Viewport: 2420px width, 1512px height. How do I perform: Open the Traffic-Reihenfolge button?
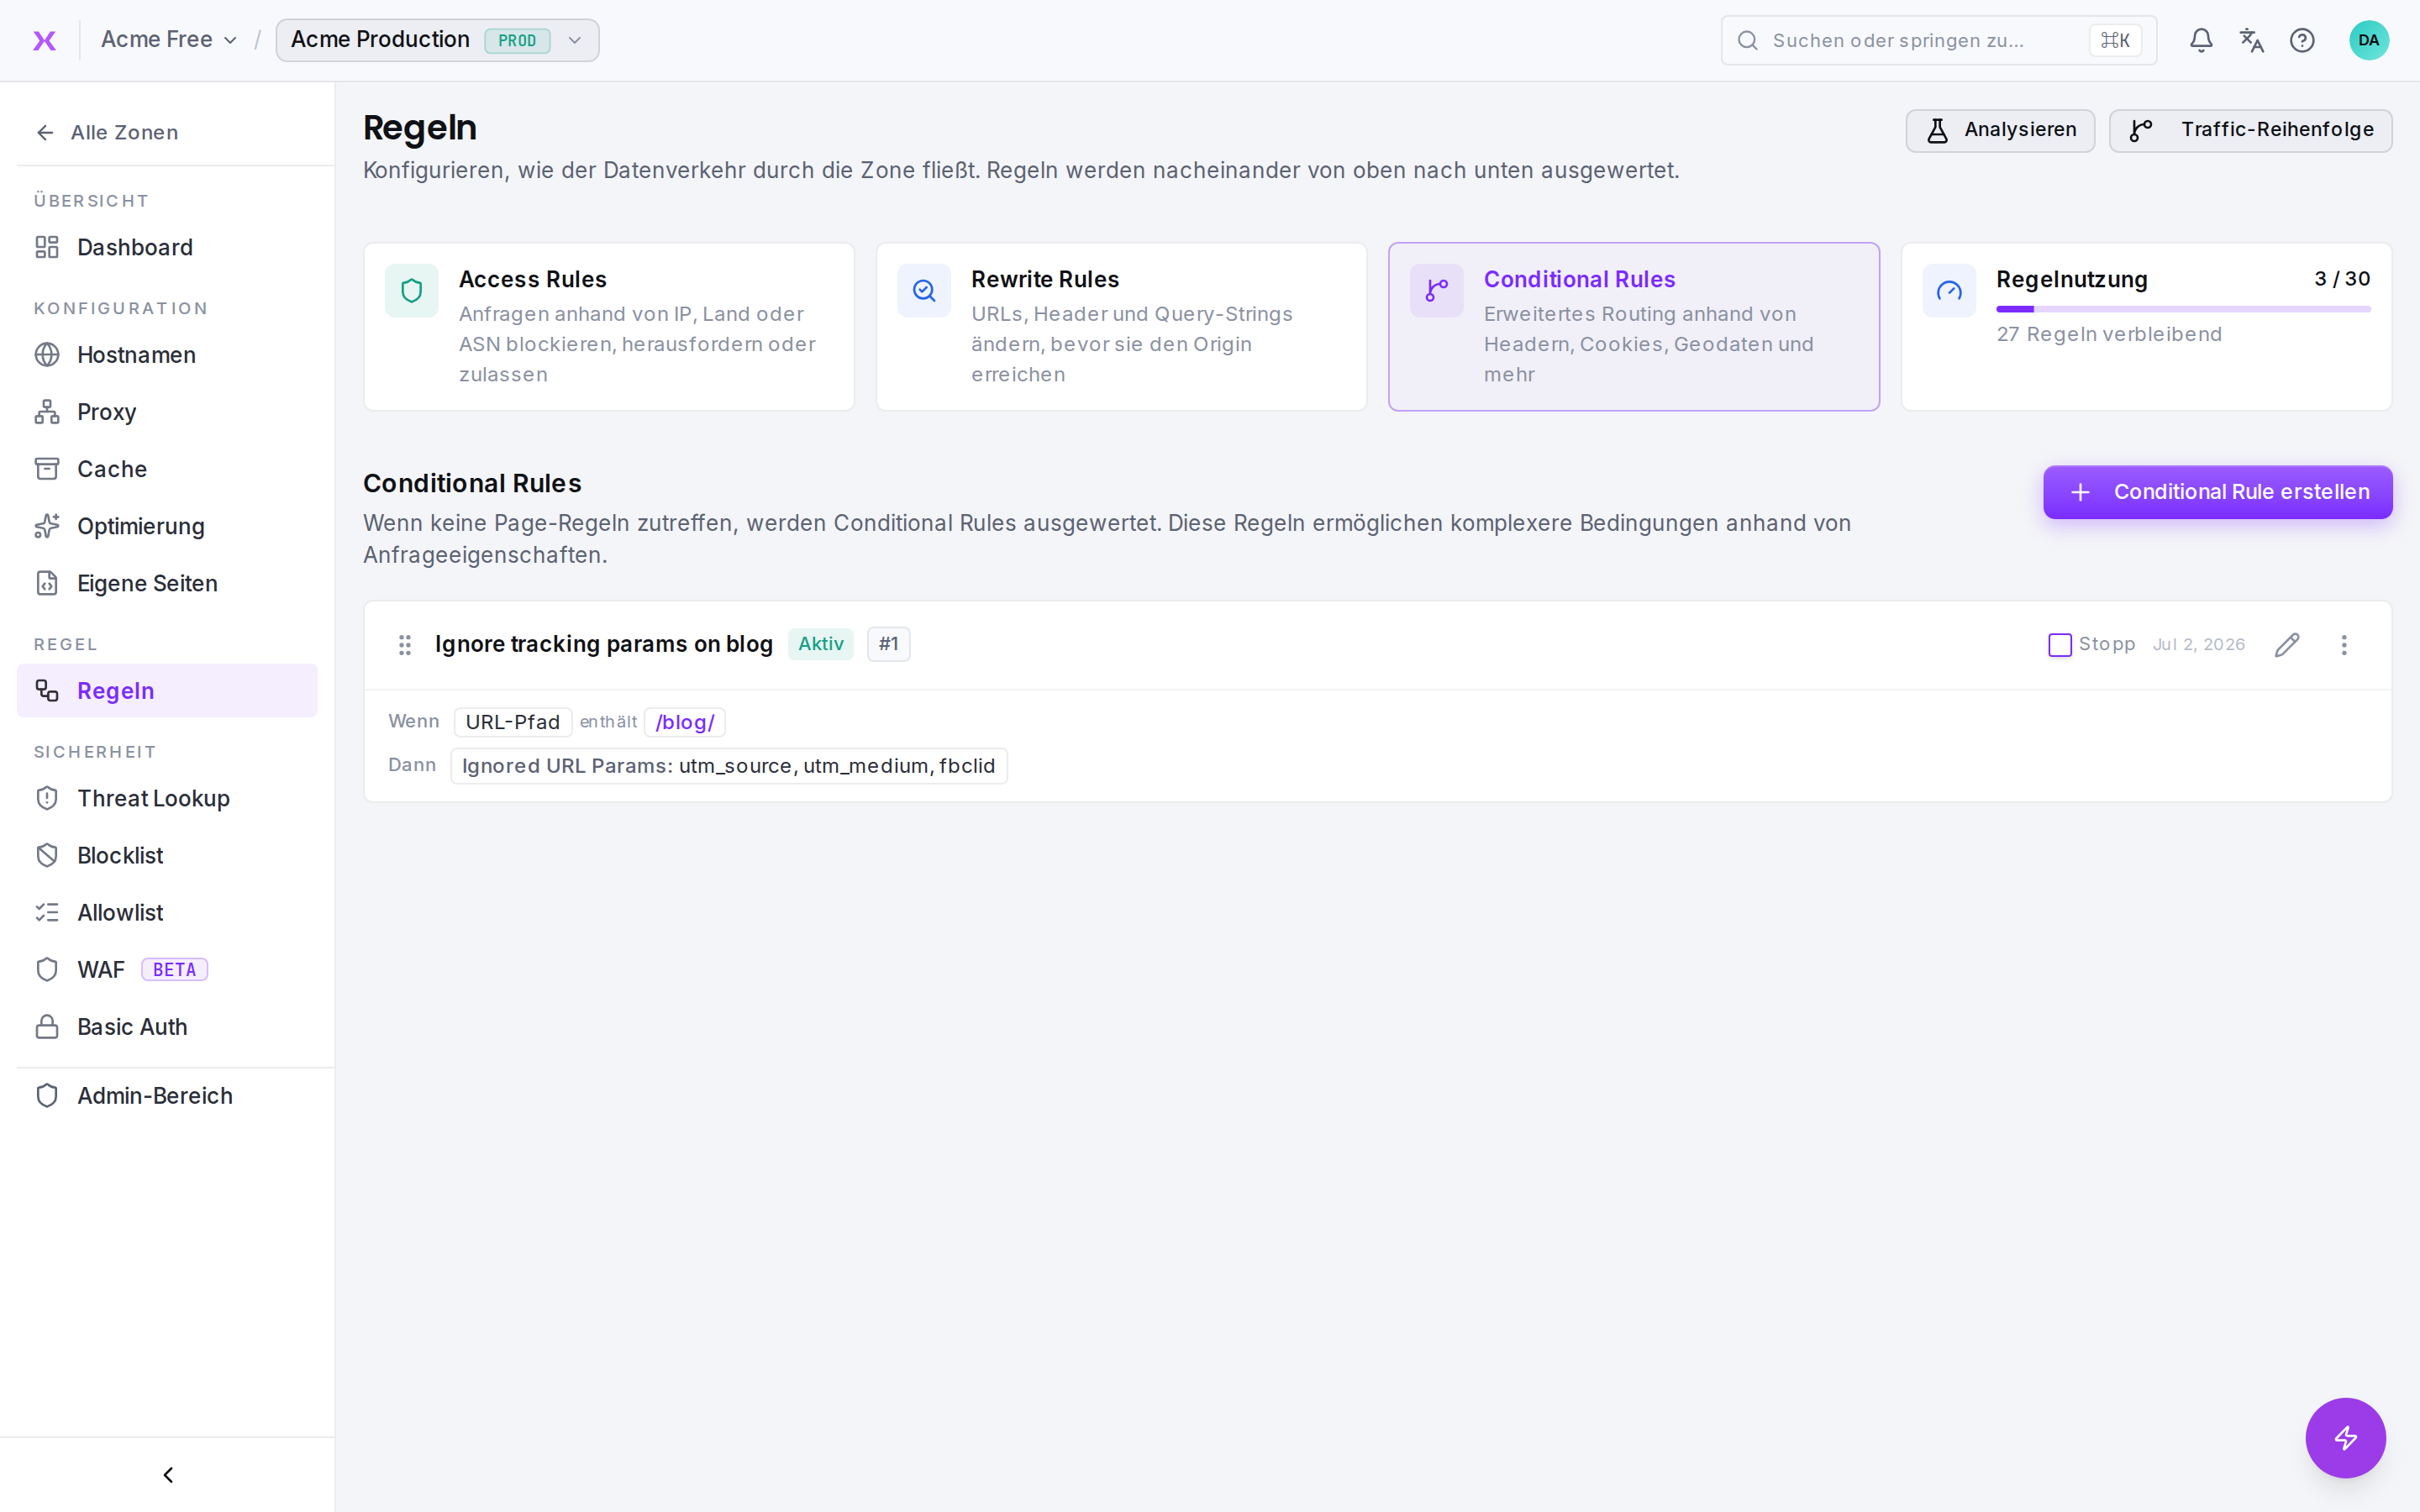pyautogui.click(x=2250, y=130)
